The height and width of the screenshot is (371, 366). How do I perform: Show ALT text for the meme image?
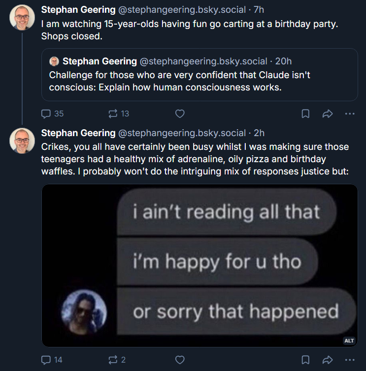pyautogui.click(x=349, y=340)
